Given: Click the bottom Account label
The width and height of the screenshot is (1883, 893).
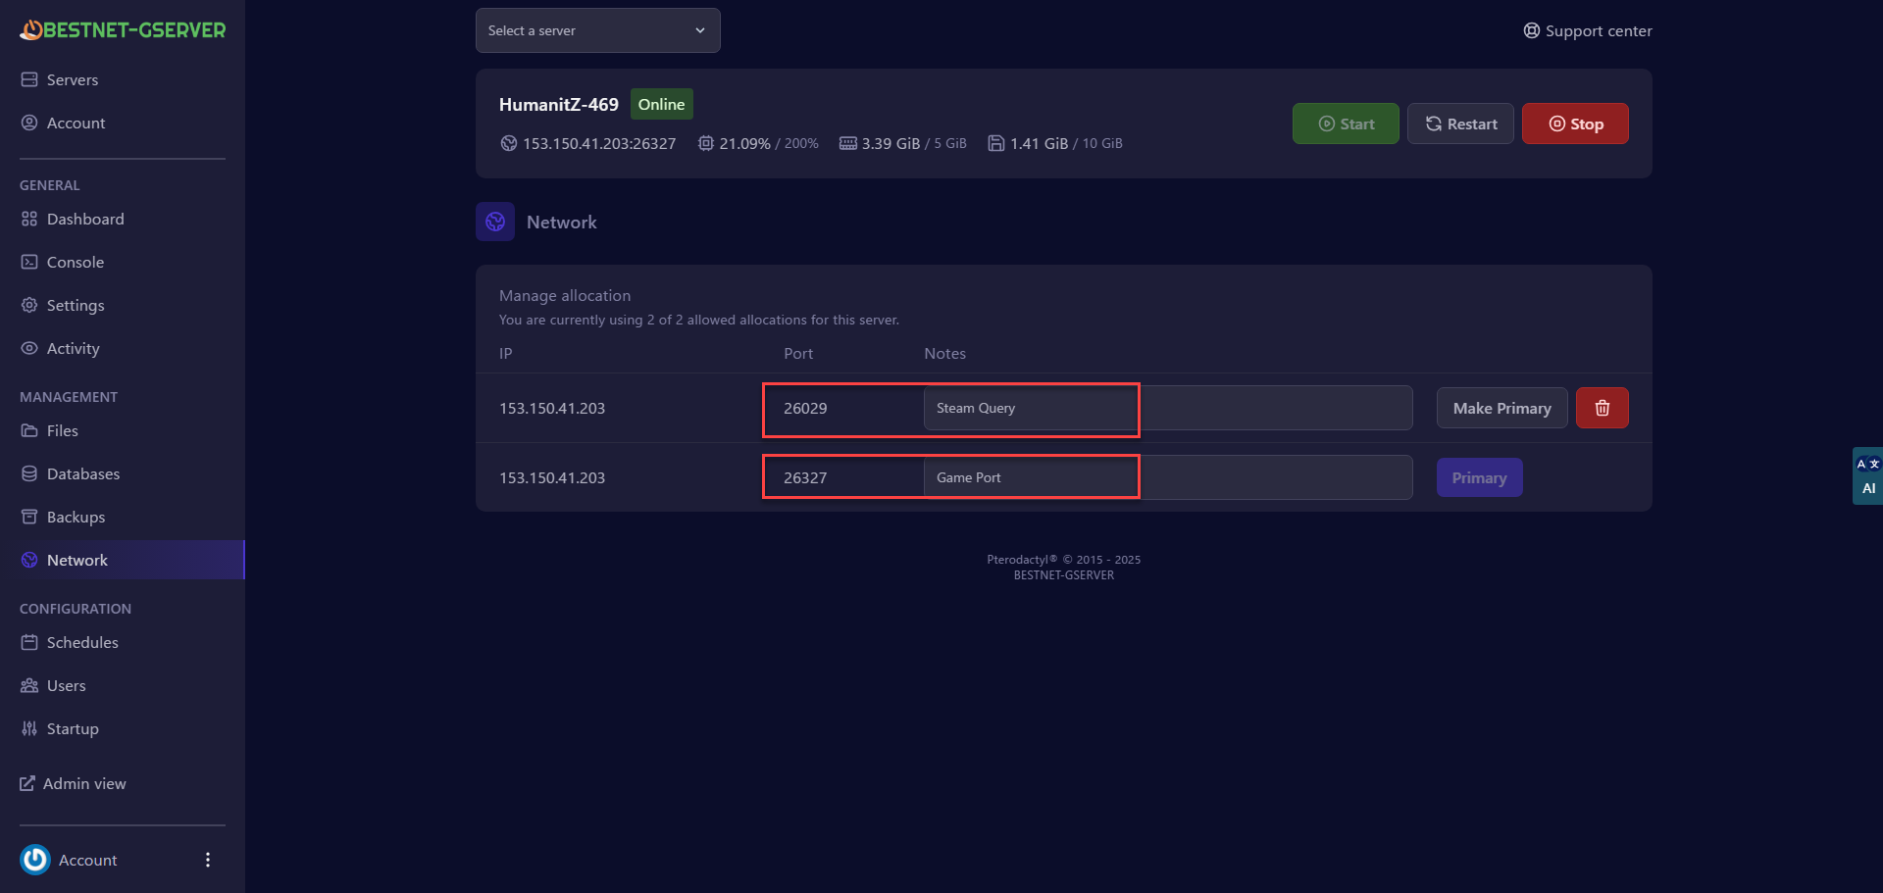Looking at the screenshot, I should [x=88, y=860].
